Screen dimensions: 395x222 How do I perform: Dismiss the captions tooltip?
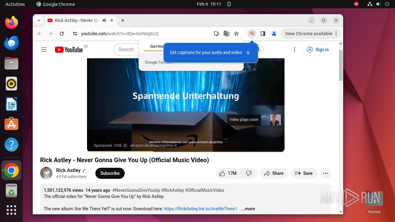pos(248,53)
